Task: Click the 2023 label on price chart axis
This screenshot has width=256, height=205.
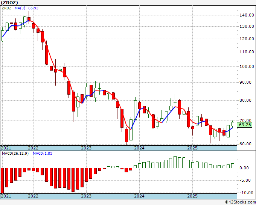Action: (x=86, y=148)
